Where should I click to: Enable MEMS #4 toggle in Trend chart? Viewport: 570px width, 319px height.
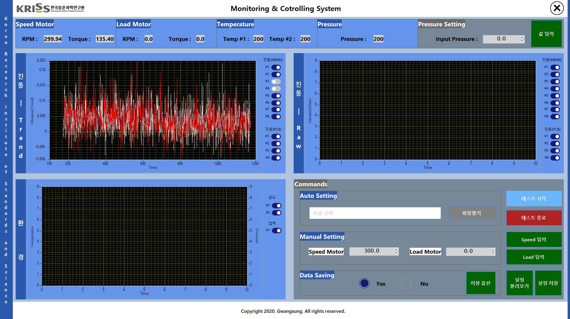coord(276,89)
